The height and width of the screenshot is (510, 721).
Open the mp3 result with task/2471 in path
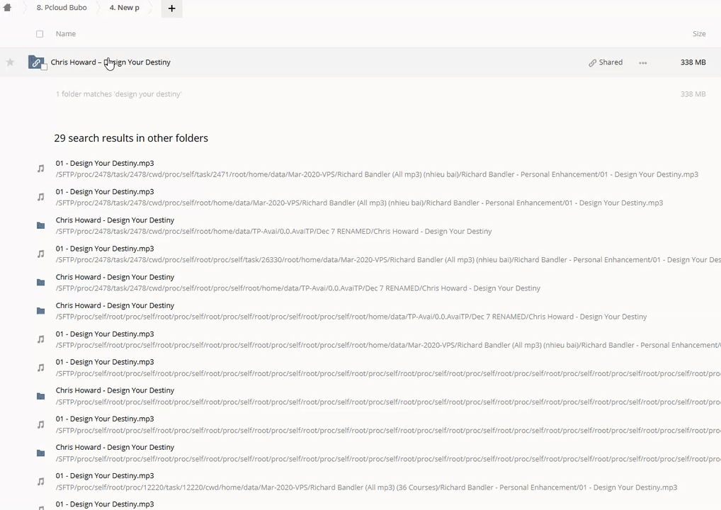[x=105, y=164]
